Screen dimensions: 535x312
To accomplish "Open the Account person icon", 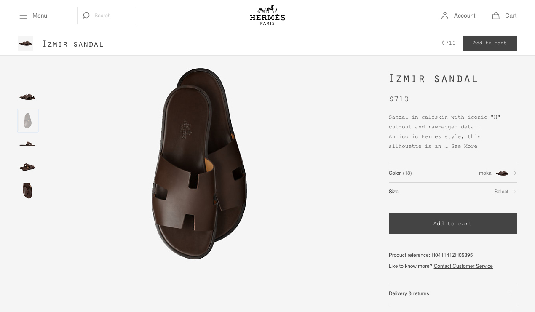I will click(445, 16).
